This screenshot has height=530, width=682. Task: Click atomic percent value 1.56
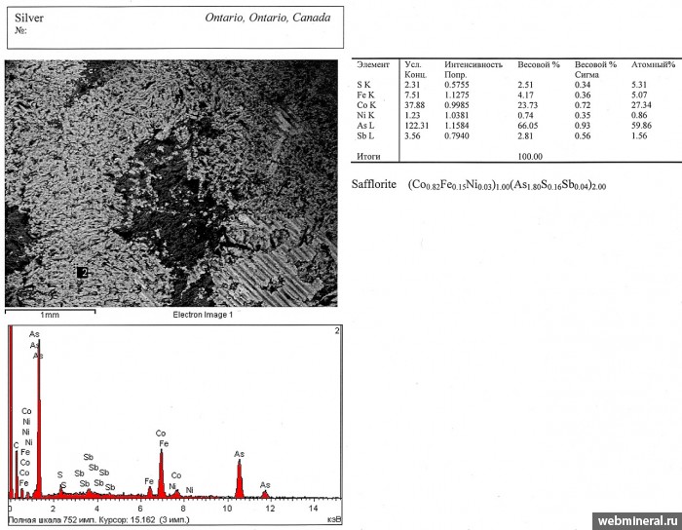(x=639, y=135)
